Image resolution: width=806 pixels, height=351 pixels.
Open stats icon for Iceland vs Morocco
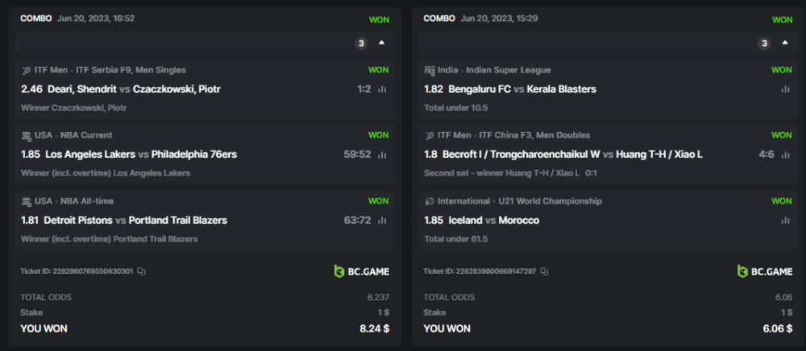point(785,221)
